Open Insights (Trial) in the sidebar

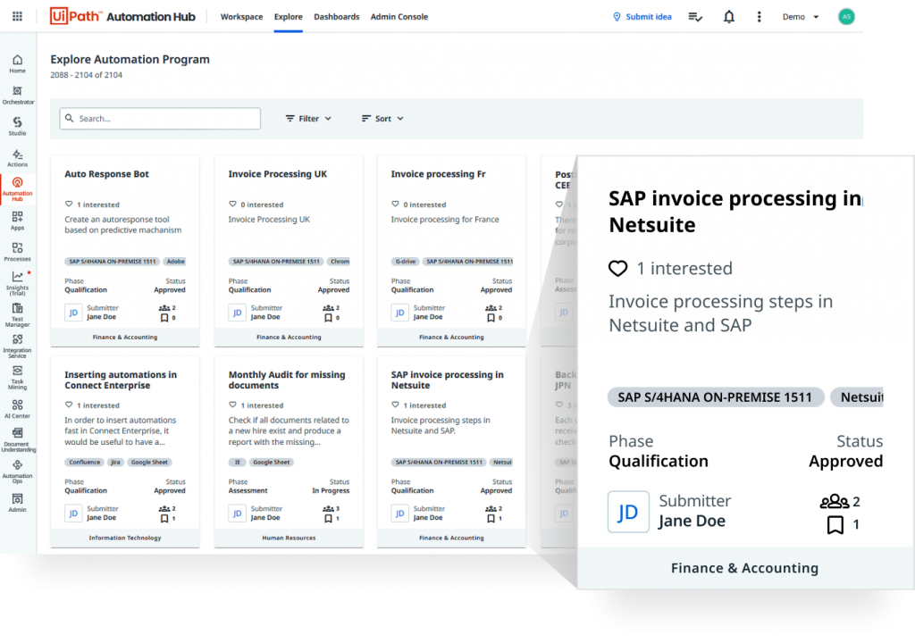pos(18,284)
